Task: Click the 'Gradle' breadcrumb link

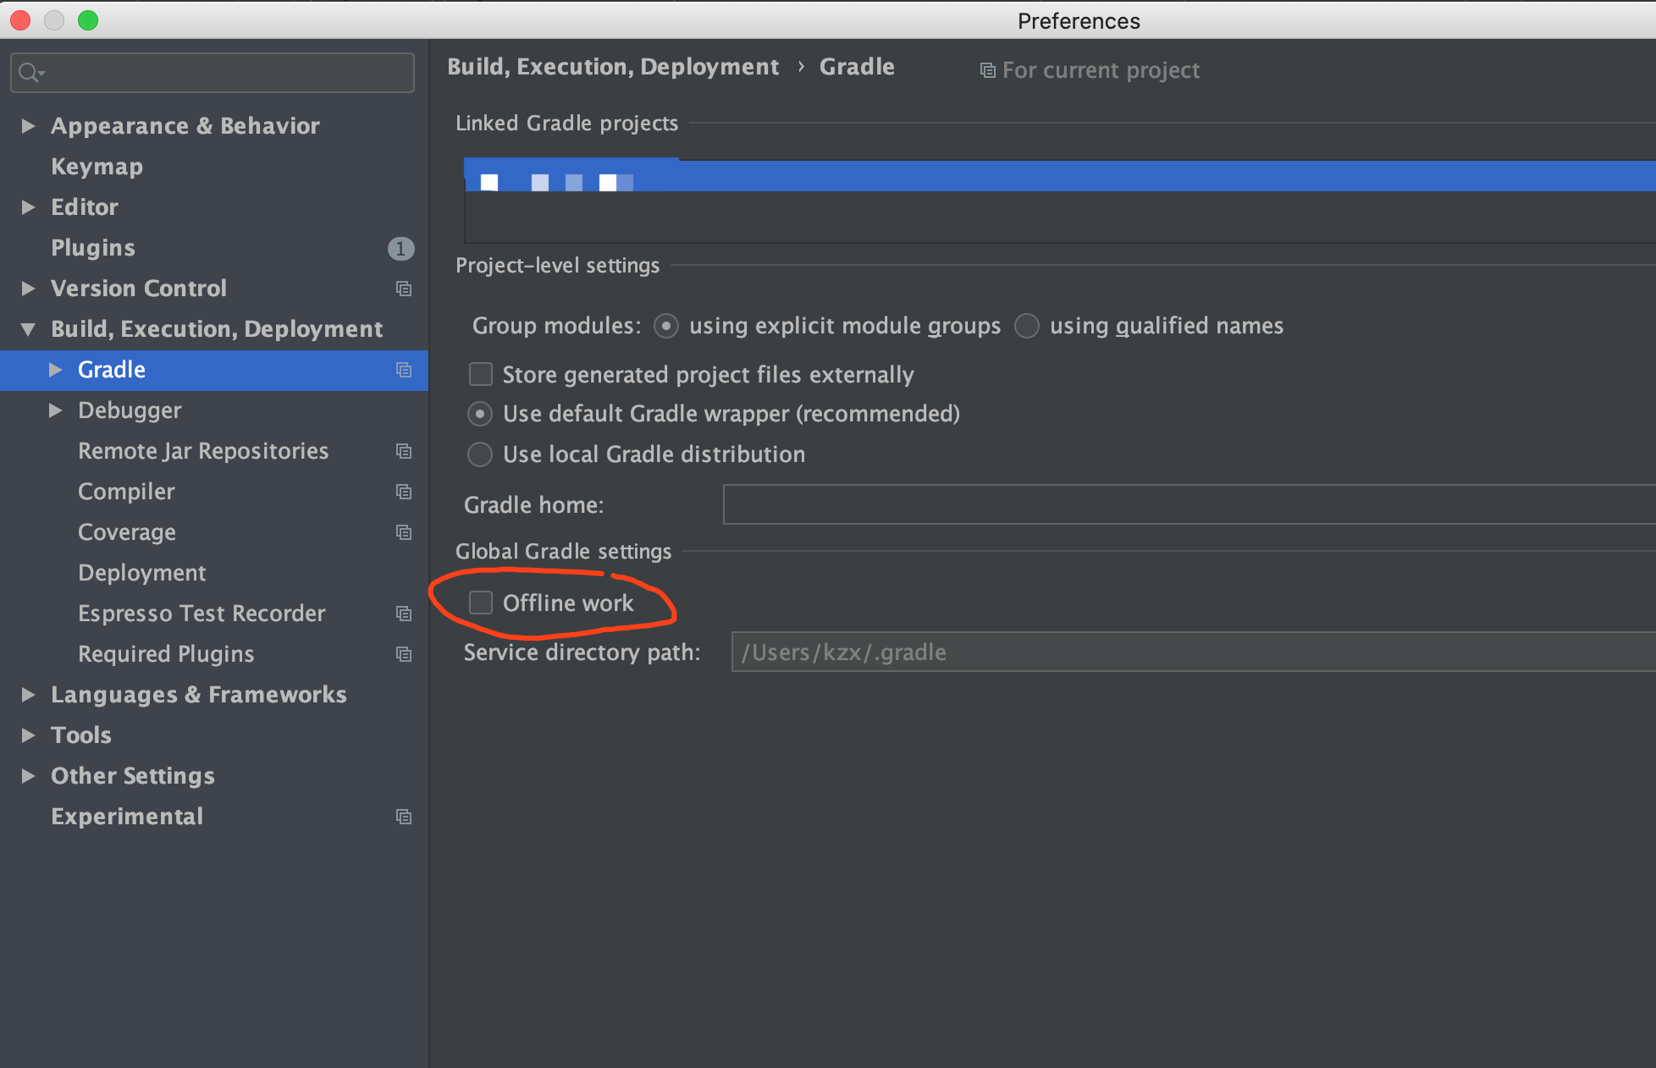Action: pyautogui.click(x=857, y=66)
